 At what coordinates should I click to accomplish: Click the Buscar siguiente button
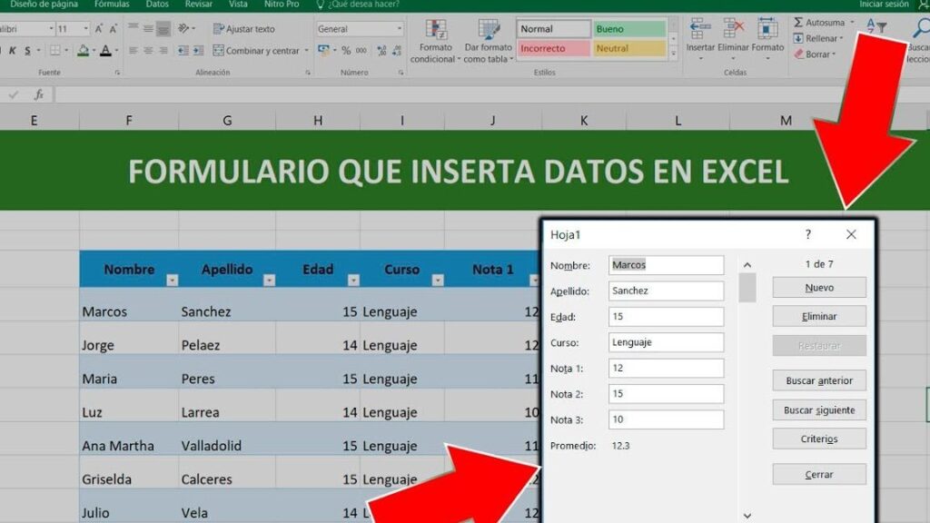point(818,410)
